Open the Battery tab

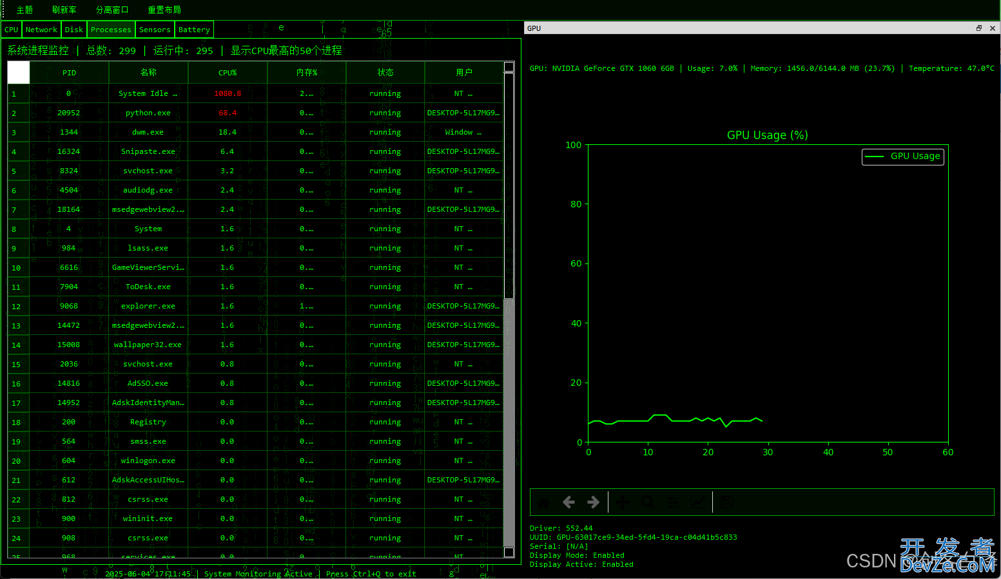point(194,30)
